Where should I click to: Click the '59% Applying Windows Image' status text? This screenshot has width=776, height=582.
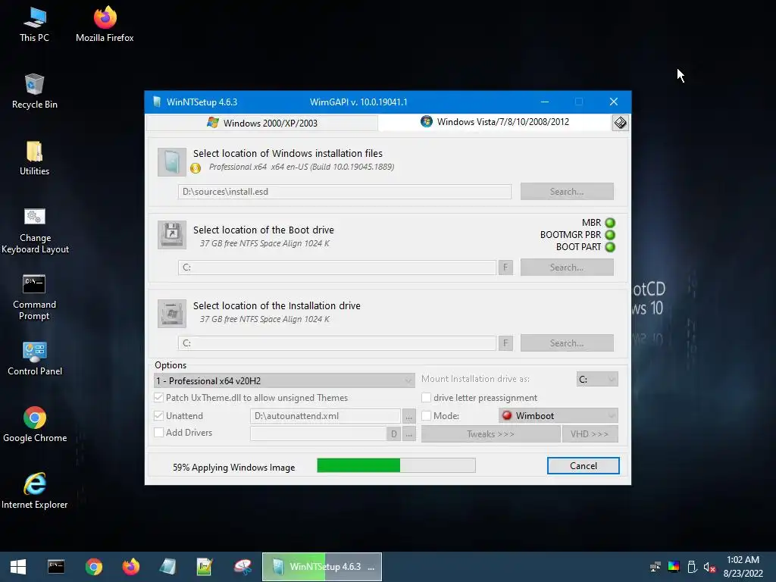[x=233, y=467]
